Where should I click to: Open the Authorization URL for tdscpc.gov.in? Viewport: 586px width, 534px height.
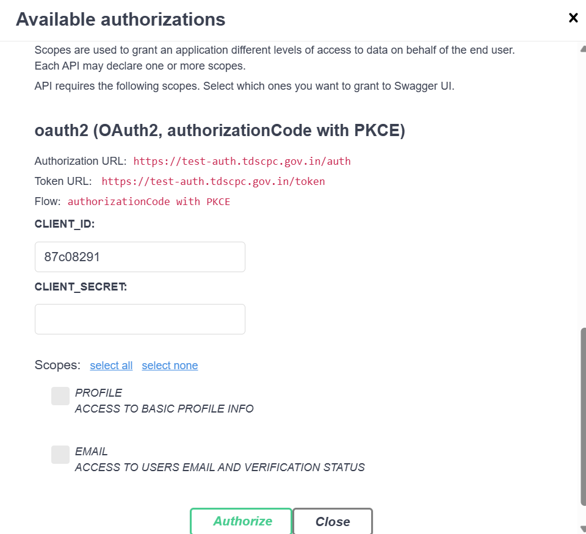coord(242,161)
